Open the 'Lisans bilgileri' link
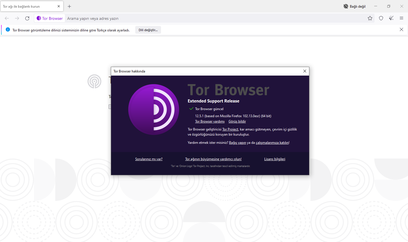The width and height of the screenshot is (408, 242). pos(275,159)
